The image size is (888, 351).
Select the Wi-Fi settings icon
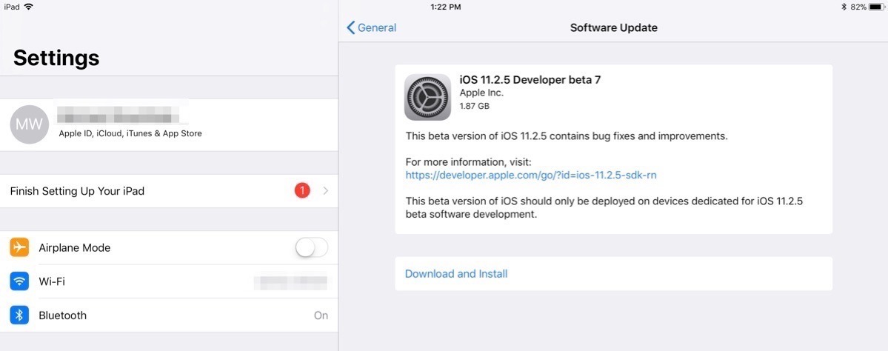[19, 281]
